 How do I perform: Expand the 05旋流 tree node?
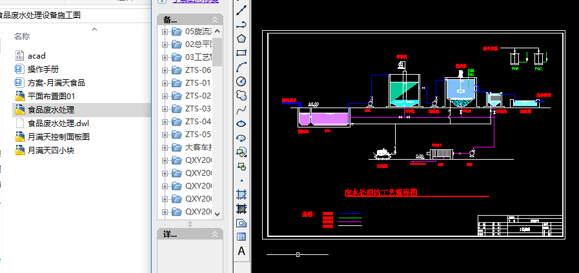coord(165,32)
